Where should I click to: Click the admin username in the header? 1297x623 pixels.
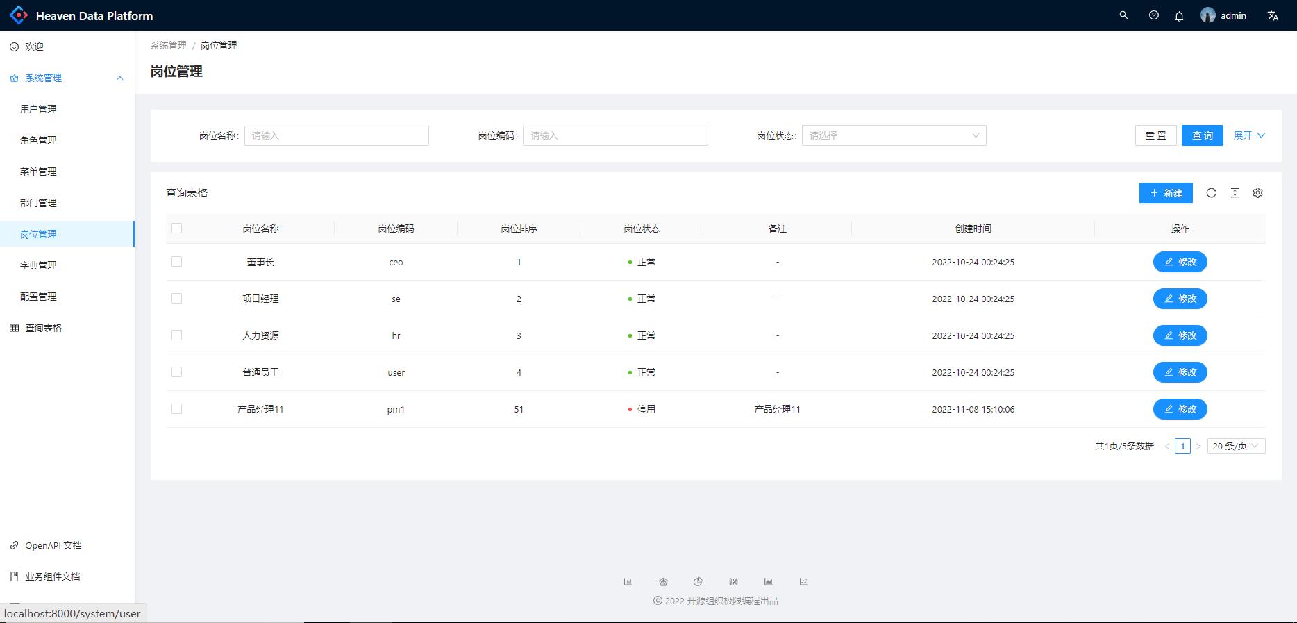(1233, 15)
